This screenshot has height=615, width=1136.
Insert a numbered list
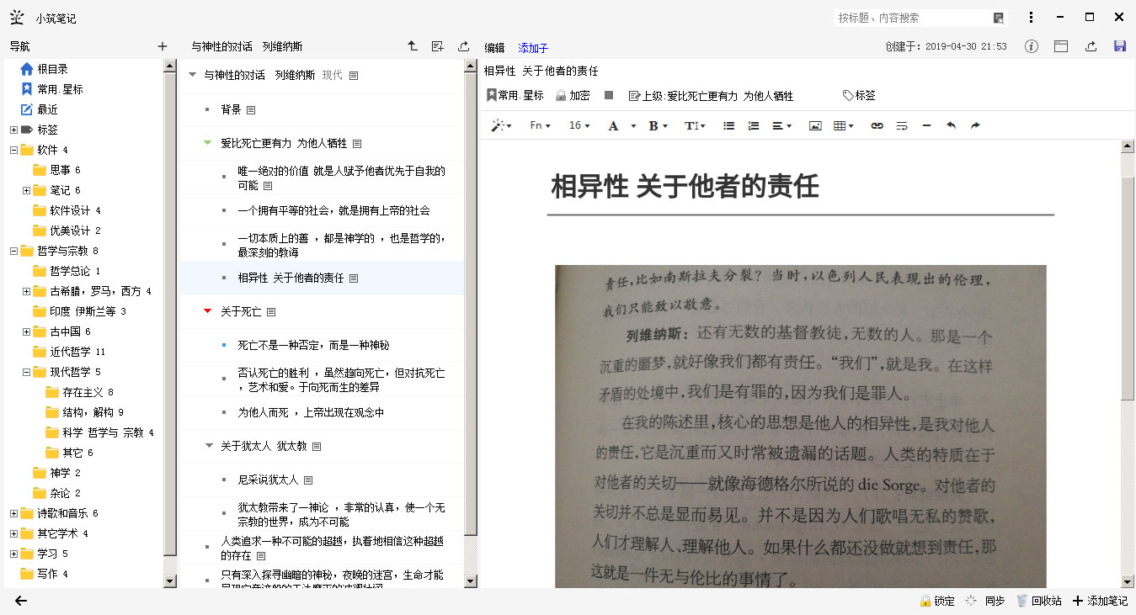point(754,126)
